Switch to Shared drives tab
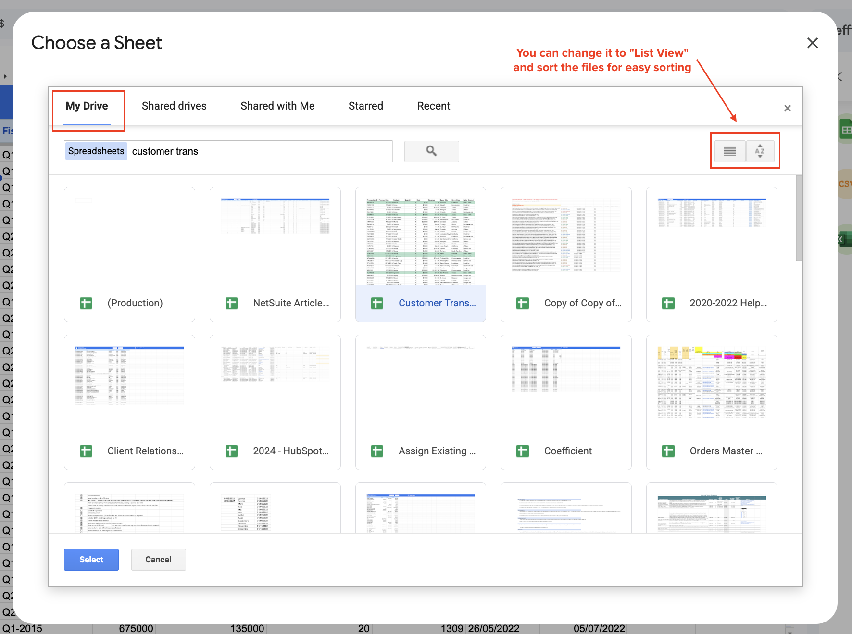Screen dimensions: 852x634 click(174, 106)
